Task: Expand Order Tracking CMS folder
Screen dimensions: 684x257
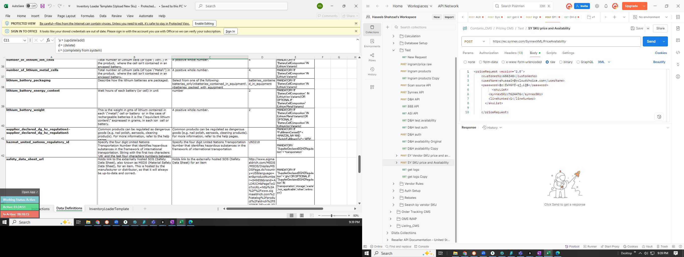Action: pyautogui.click(x=391, y=212)
